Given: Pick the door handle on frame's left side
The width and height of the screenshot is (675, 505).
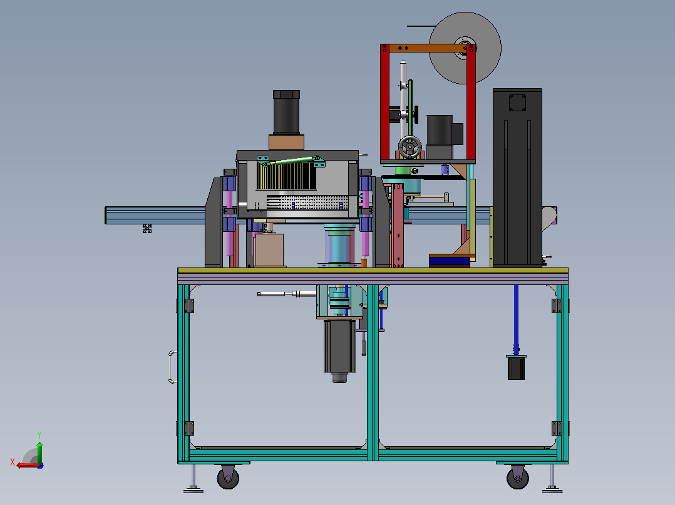Looking at the screenshot, I should tap(172, 367).
